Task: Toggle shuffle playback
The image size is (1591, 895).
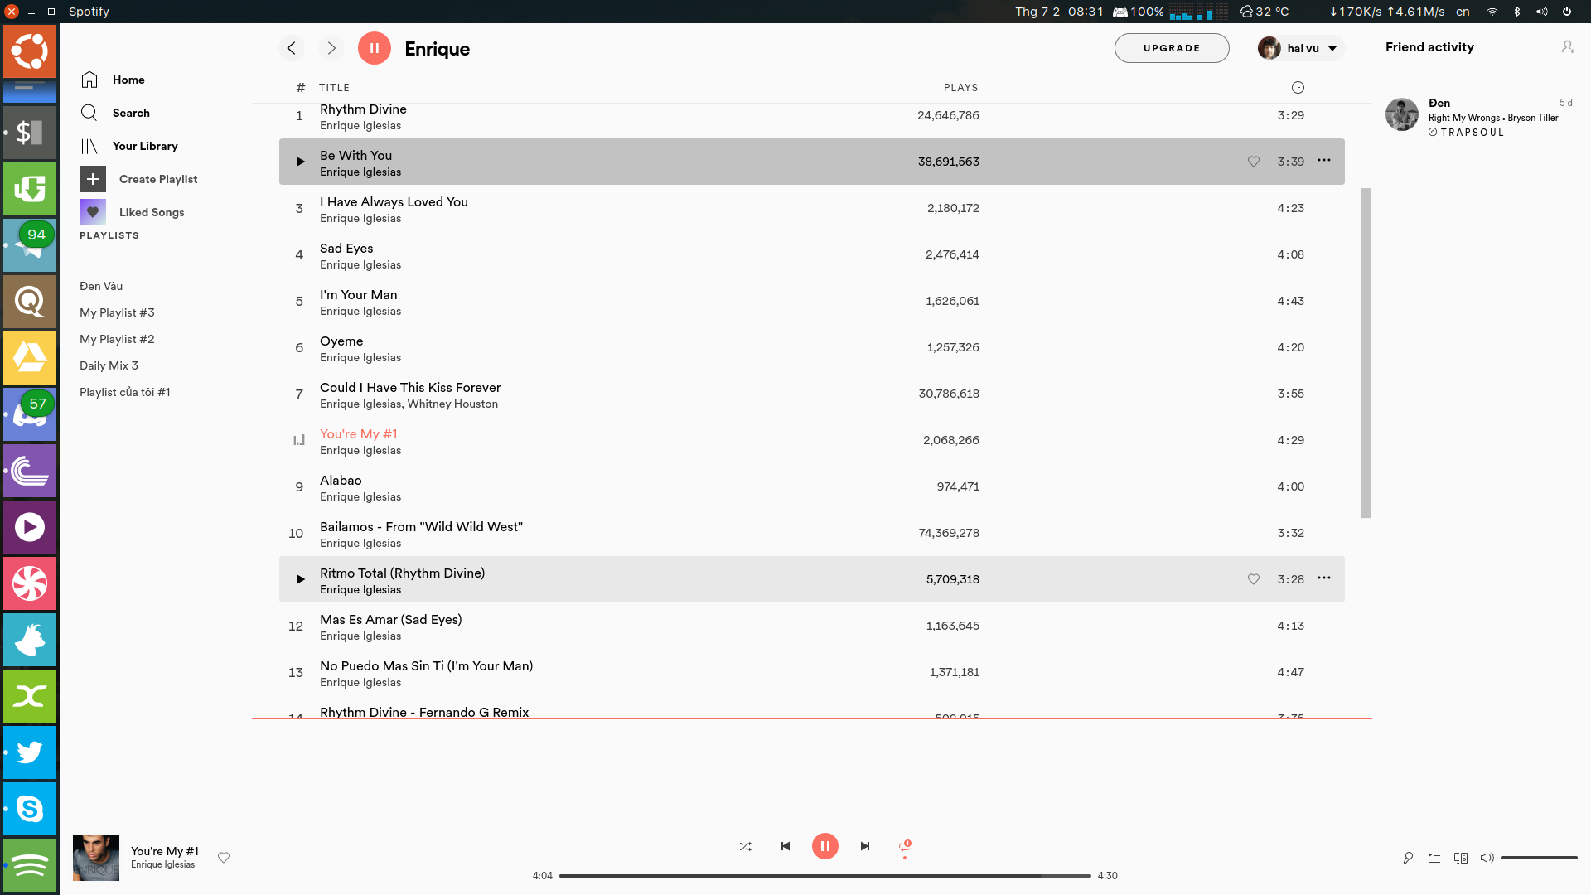Action: (x=746, y=846)
